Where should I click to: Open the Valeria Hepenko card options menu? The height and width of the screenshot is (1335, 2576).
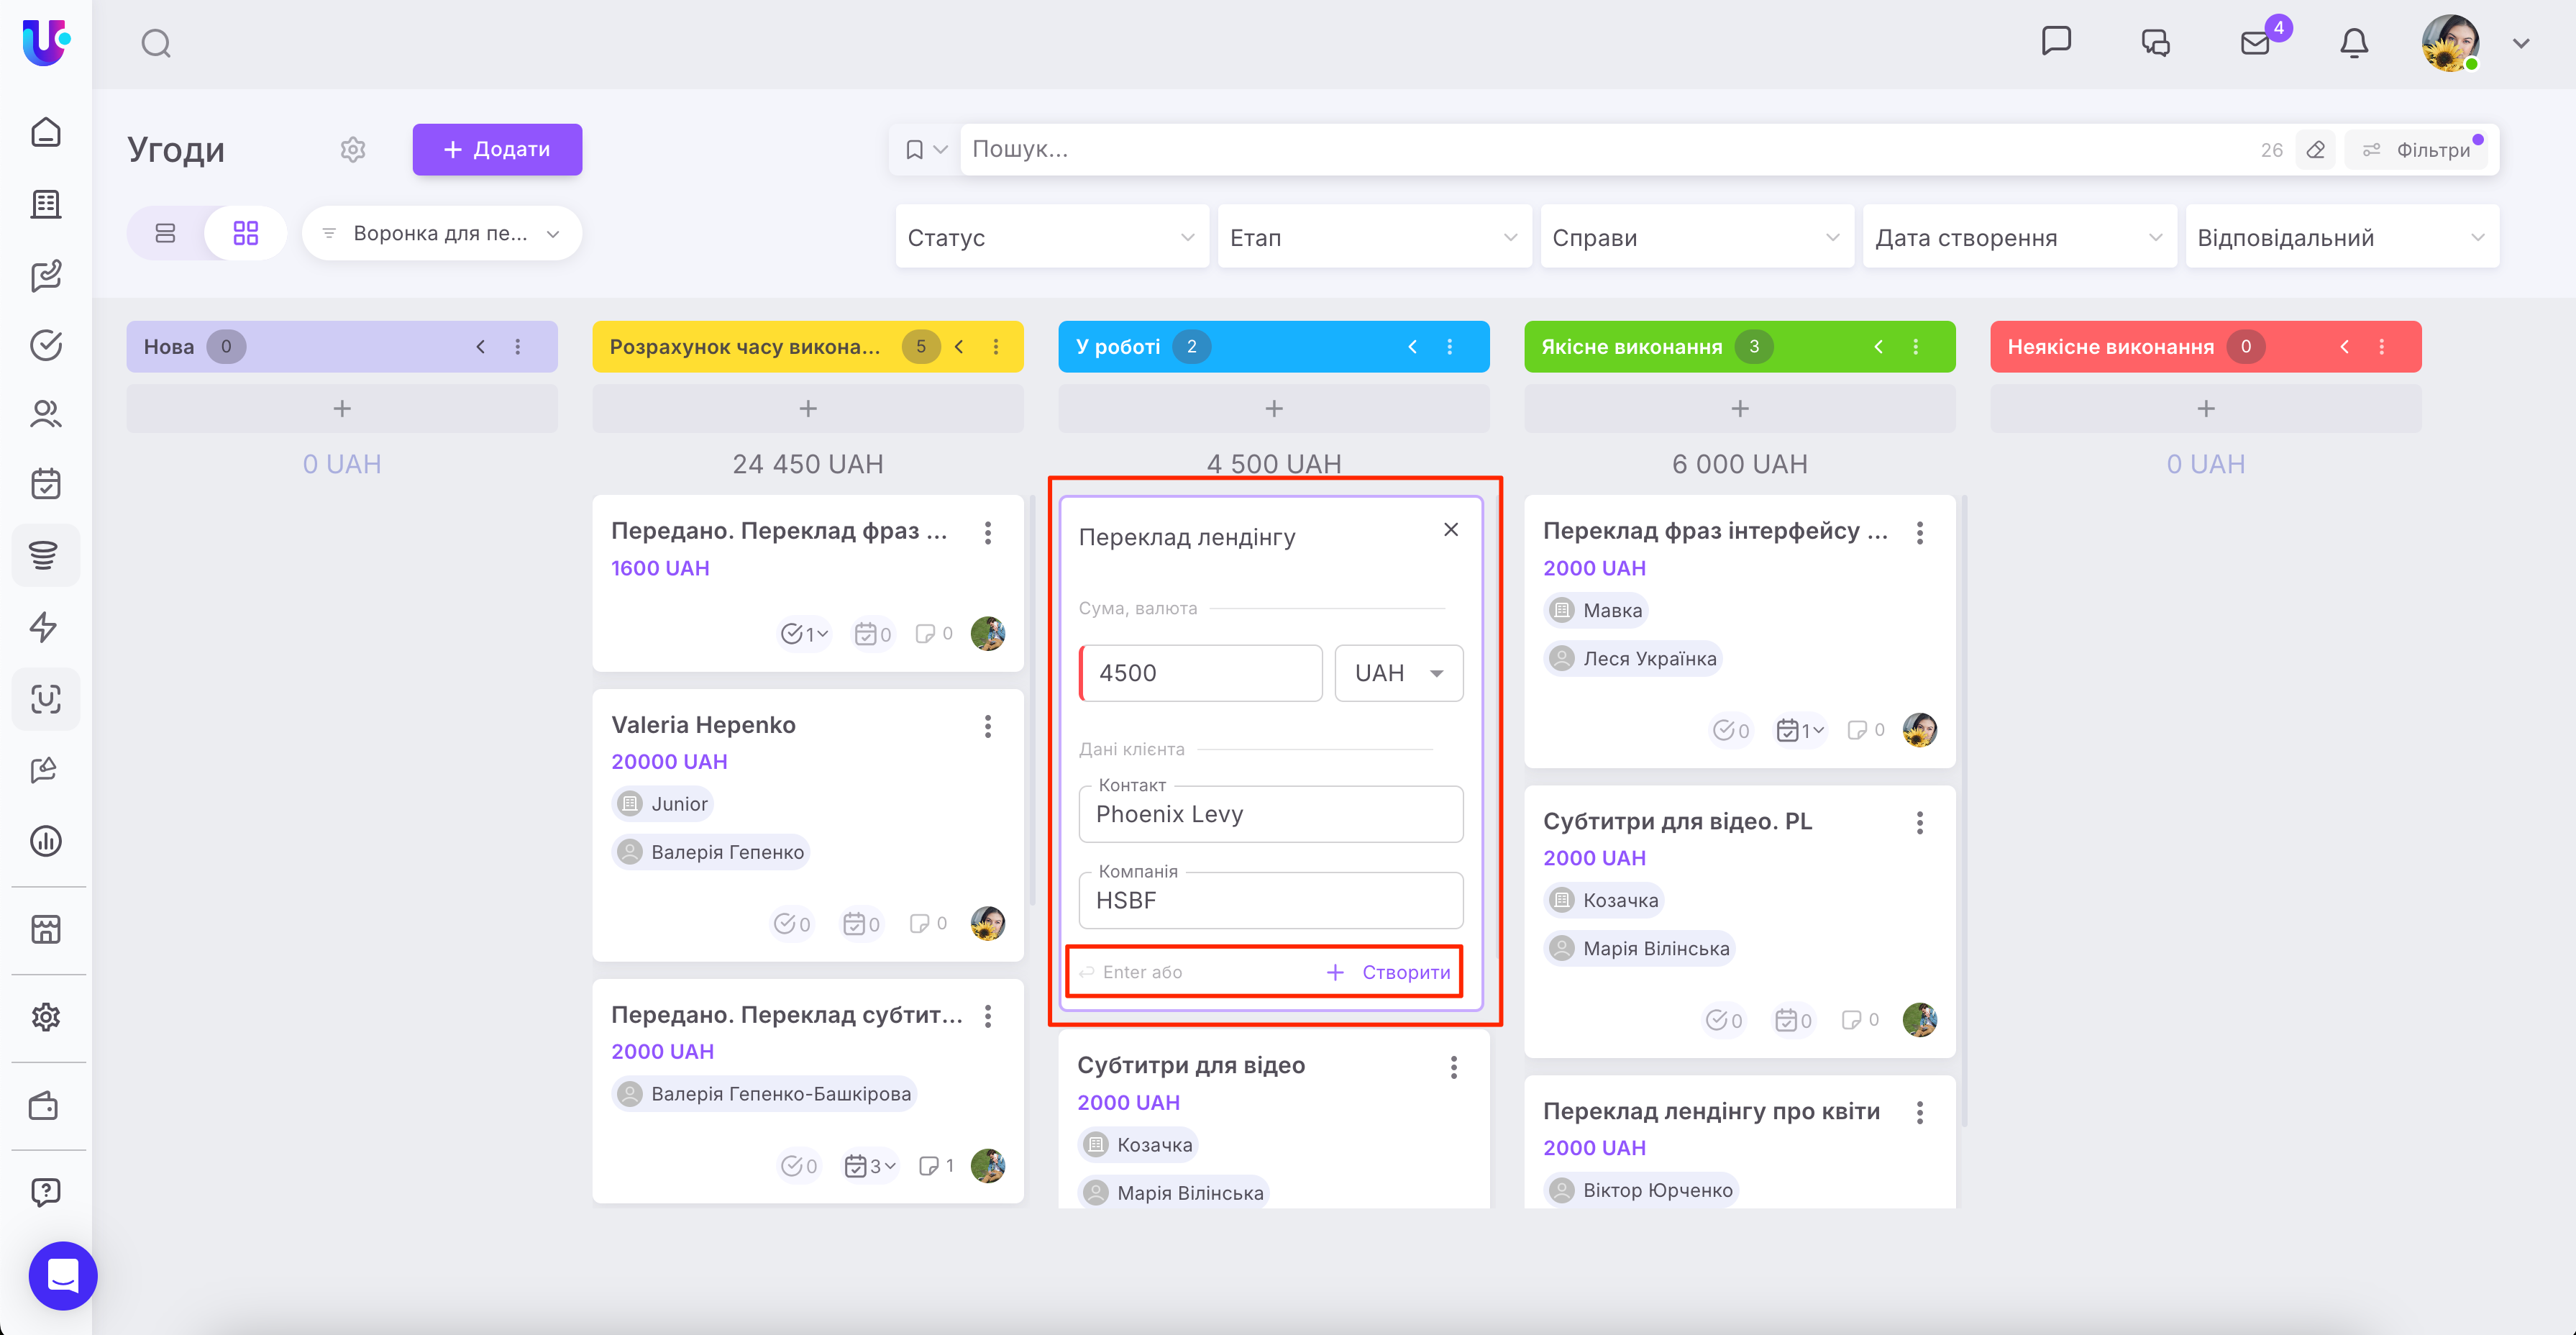987,726
